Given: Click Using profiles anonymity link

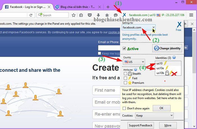Looking at the screenshot, I should tap(145, 37).
